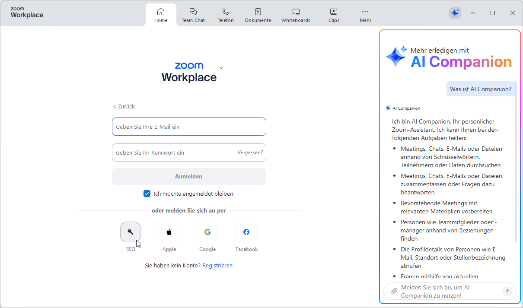Sign in with the Google icon
Screen dimensions: 523x308
(207, 232)
